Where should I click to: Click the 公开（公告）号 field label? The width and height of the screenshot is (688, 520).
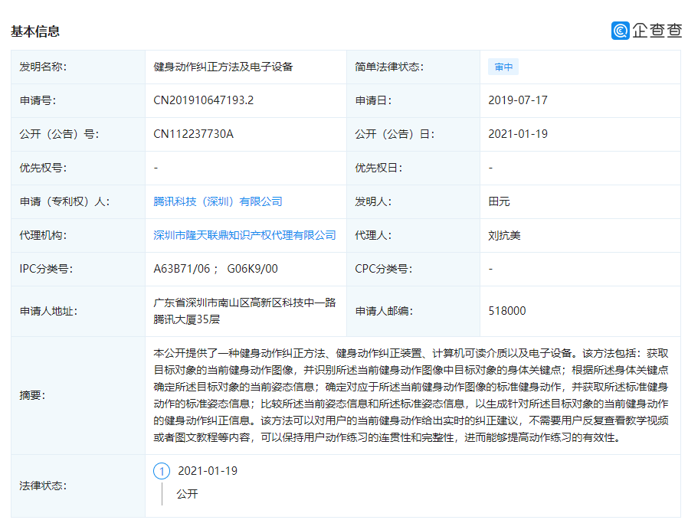tap(59, 134)
